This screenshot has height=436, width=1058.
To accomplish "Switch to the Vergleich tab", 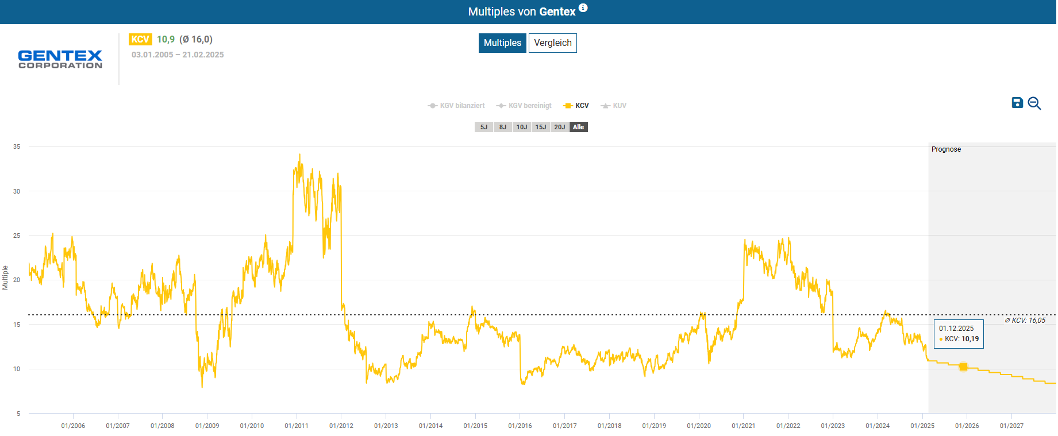I will coord(552,43).
